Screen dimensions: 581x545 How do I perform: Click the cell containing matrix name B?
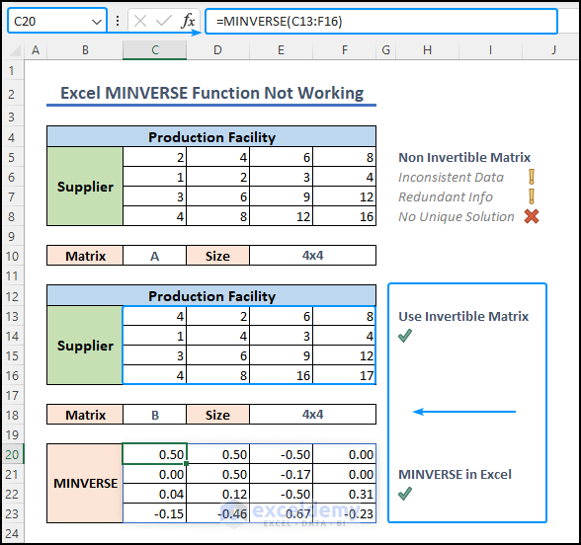tap(155, 415)
